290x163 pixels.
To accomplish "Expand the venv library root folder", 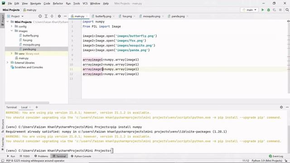I will (12, 53).
